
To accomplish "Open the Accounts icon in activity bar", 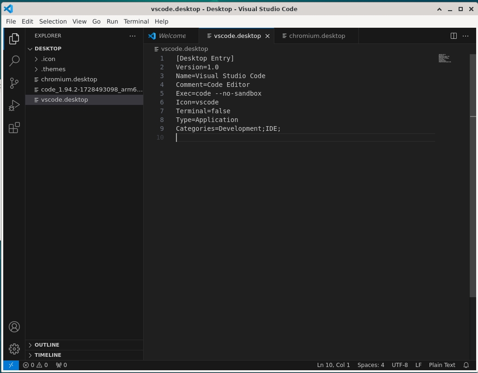I will tap(14, 327).
